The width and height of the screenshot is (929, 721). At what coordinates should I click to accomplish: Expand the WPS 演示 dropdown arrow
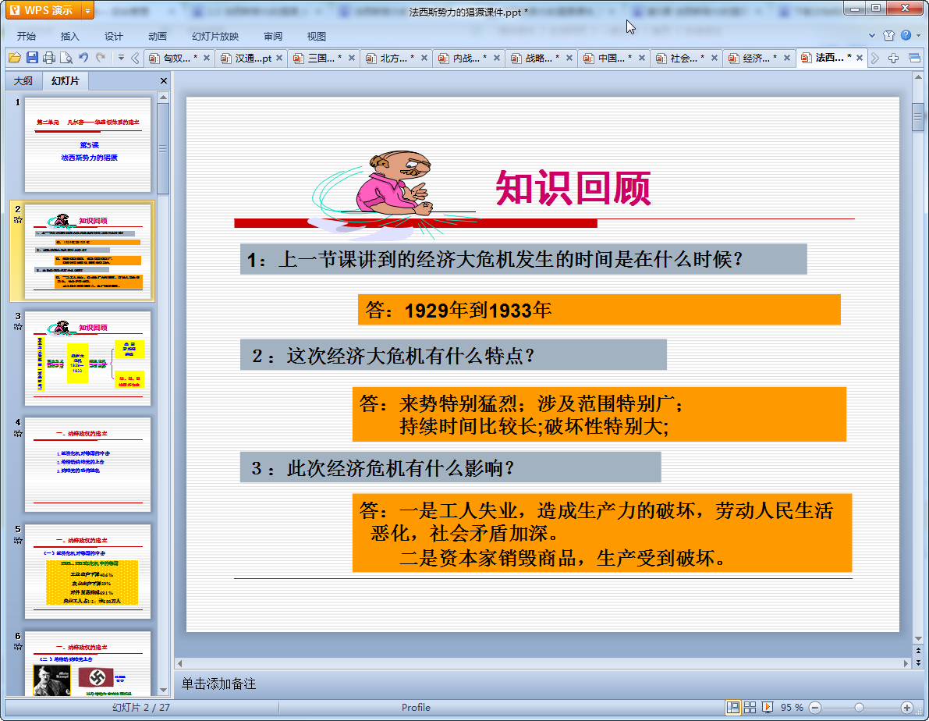point(87,10)
